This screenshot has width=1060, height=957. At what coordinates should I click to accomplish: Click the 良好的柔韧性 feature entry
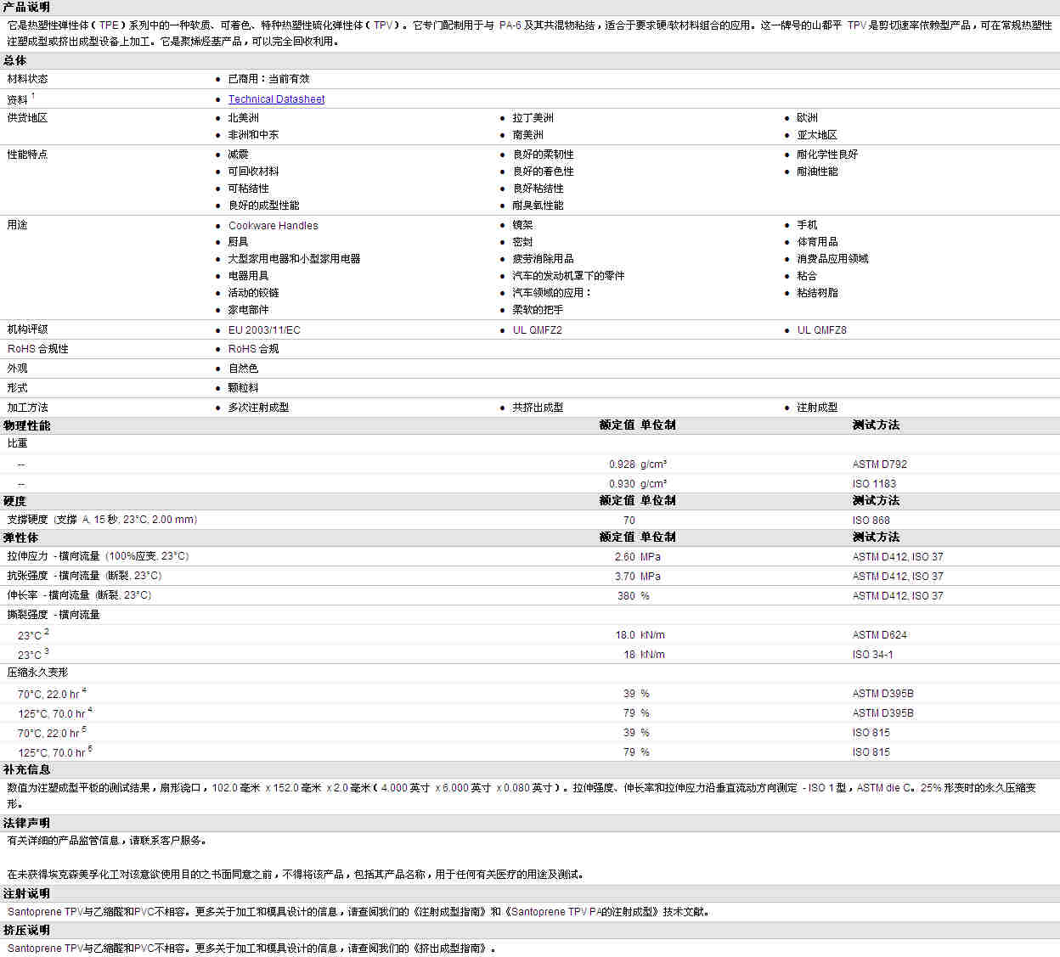544,155
